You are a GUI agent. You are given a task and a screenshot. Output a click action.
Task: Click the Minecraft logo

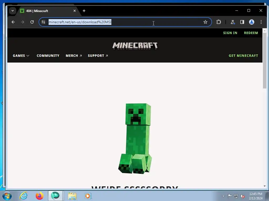pos(135,46)
